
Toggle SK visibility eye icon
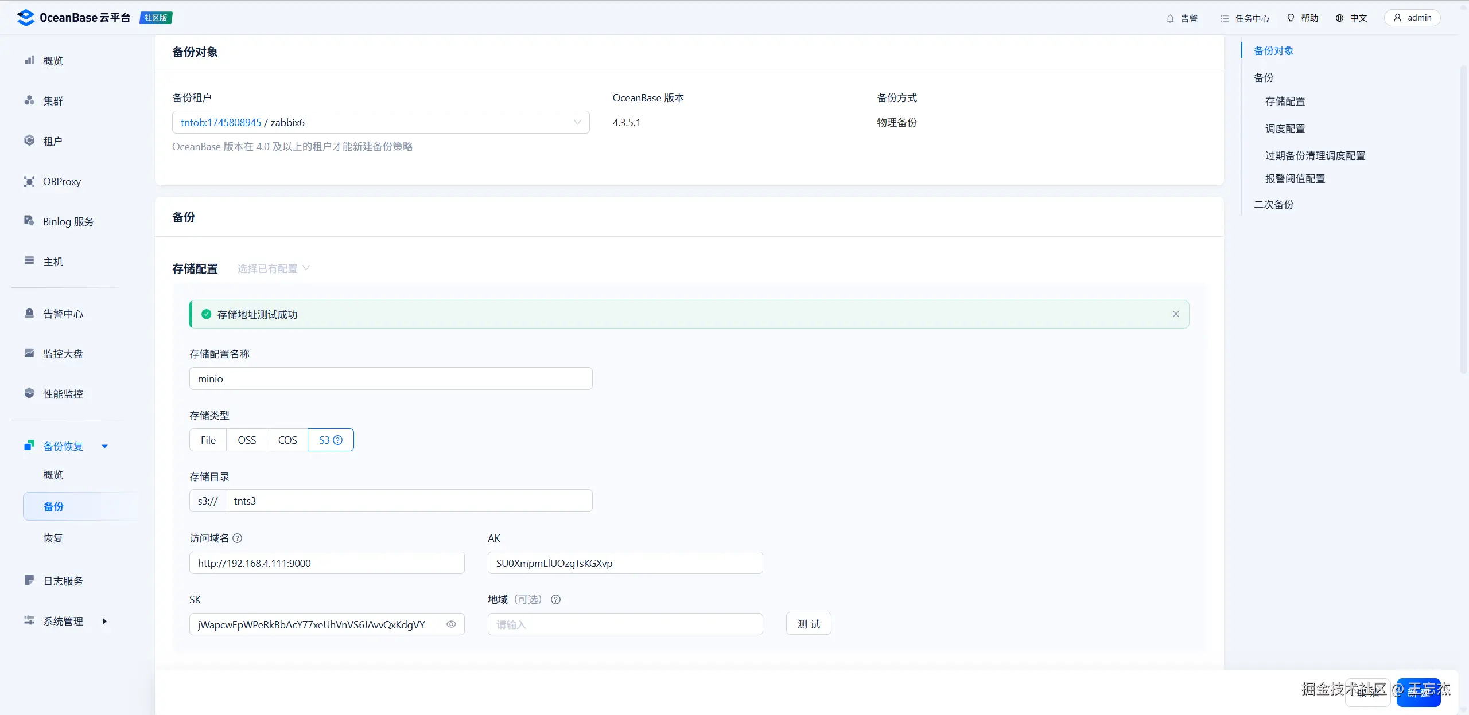tap(452, 624)
